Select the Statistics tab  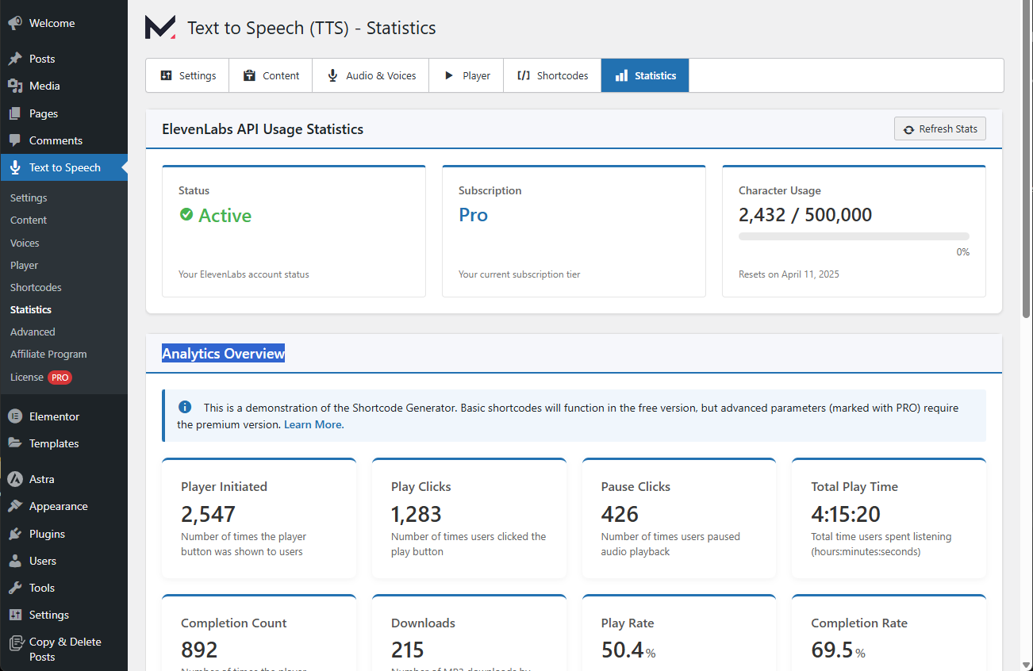[645, 75]
